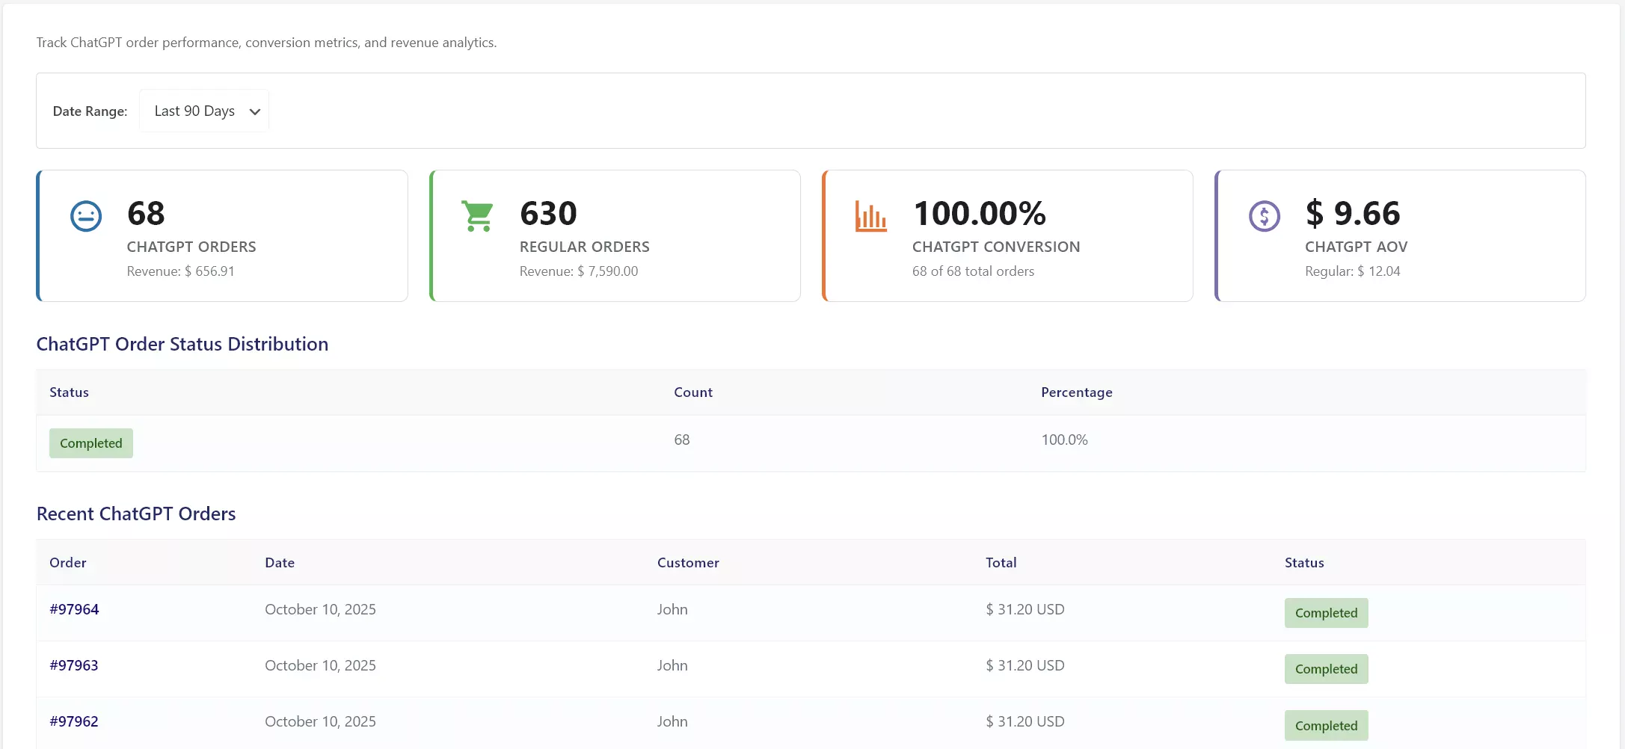Screen dimensions: 1625x749
Task: Open order #97963 link
Action: 74,665
